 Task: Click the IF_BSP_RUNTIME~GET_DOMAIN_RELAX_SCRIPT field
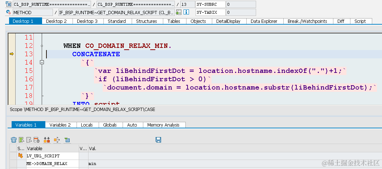[116, 12]
